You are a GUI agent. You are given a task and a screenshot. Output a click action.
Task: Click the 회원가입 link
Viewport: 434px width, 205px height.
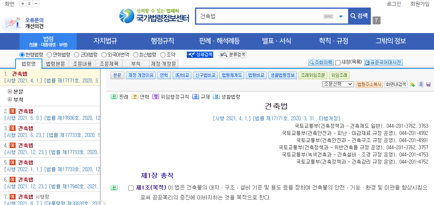pos(420,4)
